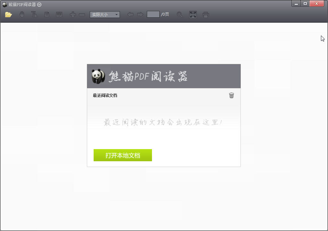
Task: Open the zoom preset list arrow
Action: [116, 14]
